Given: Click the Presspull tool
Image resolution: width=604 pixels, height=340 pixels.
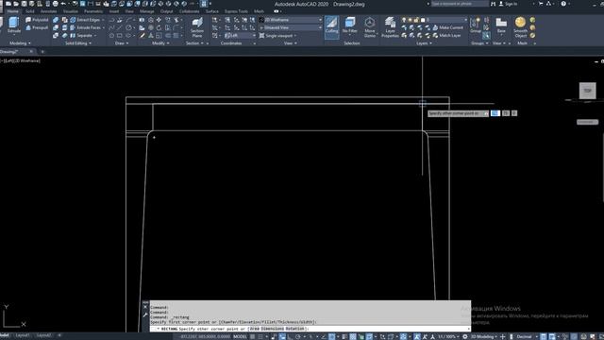Looking at the screenshot, I should [37, 27].
